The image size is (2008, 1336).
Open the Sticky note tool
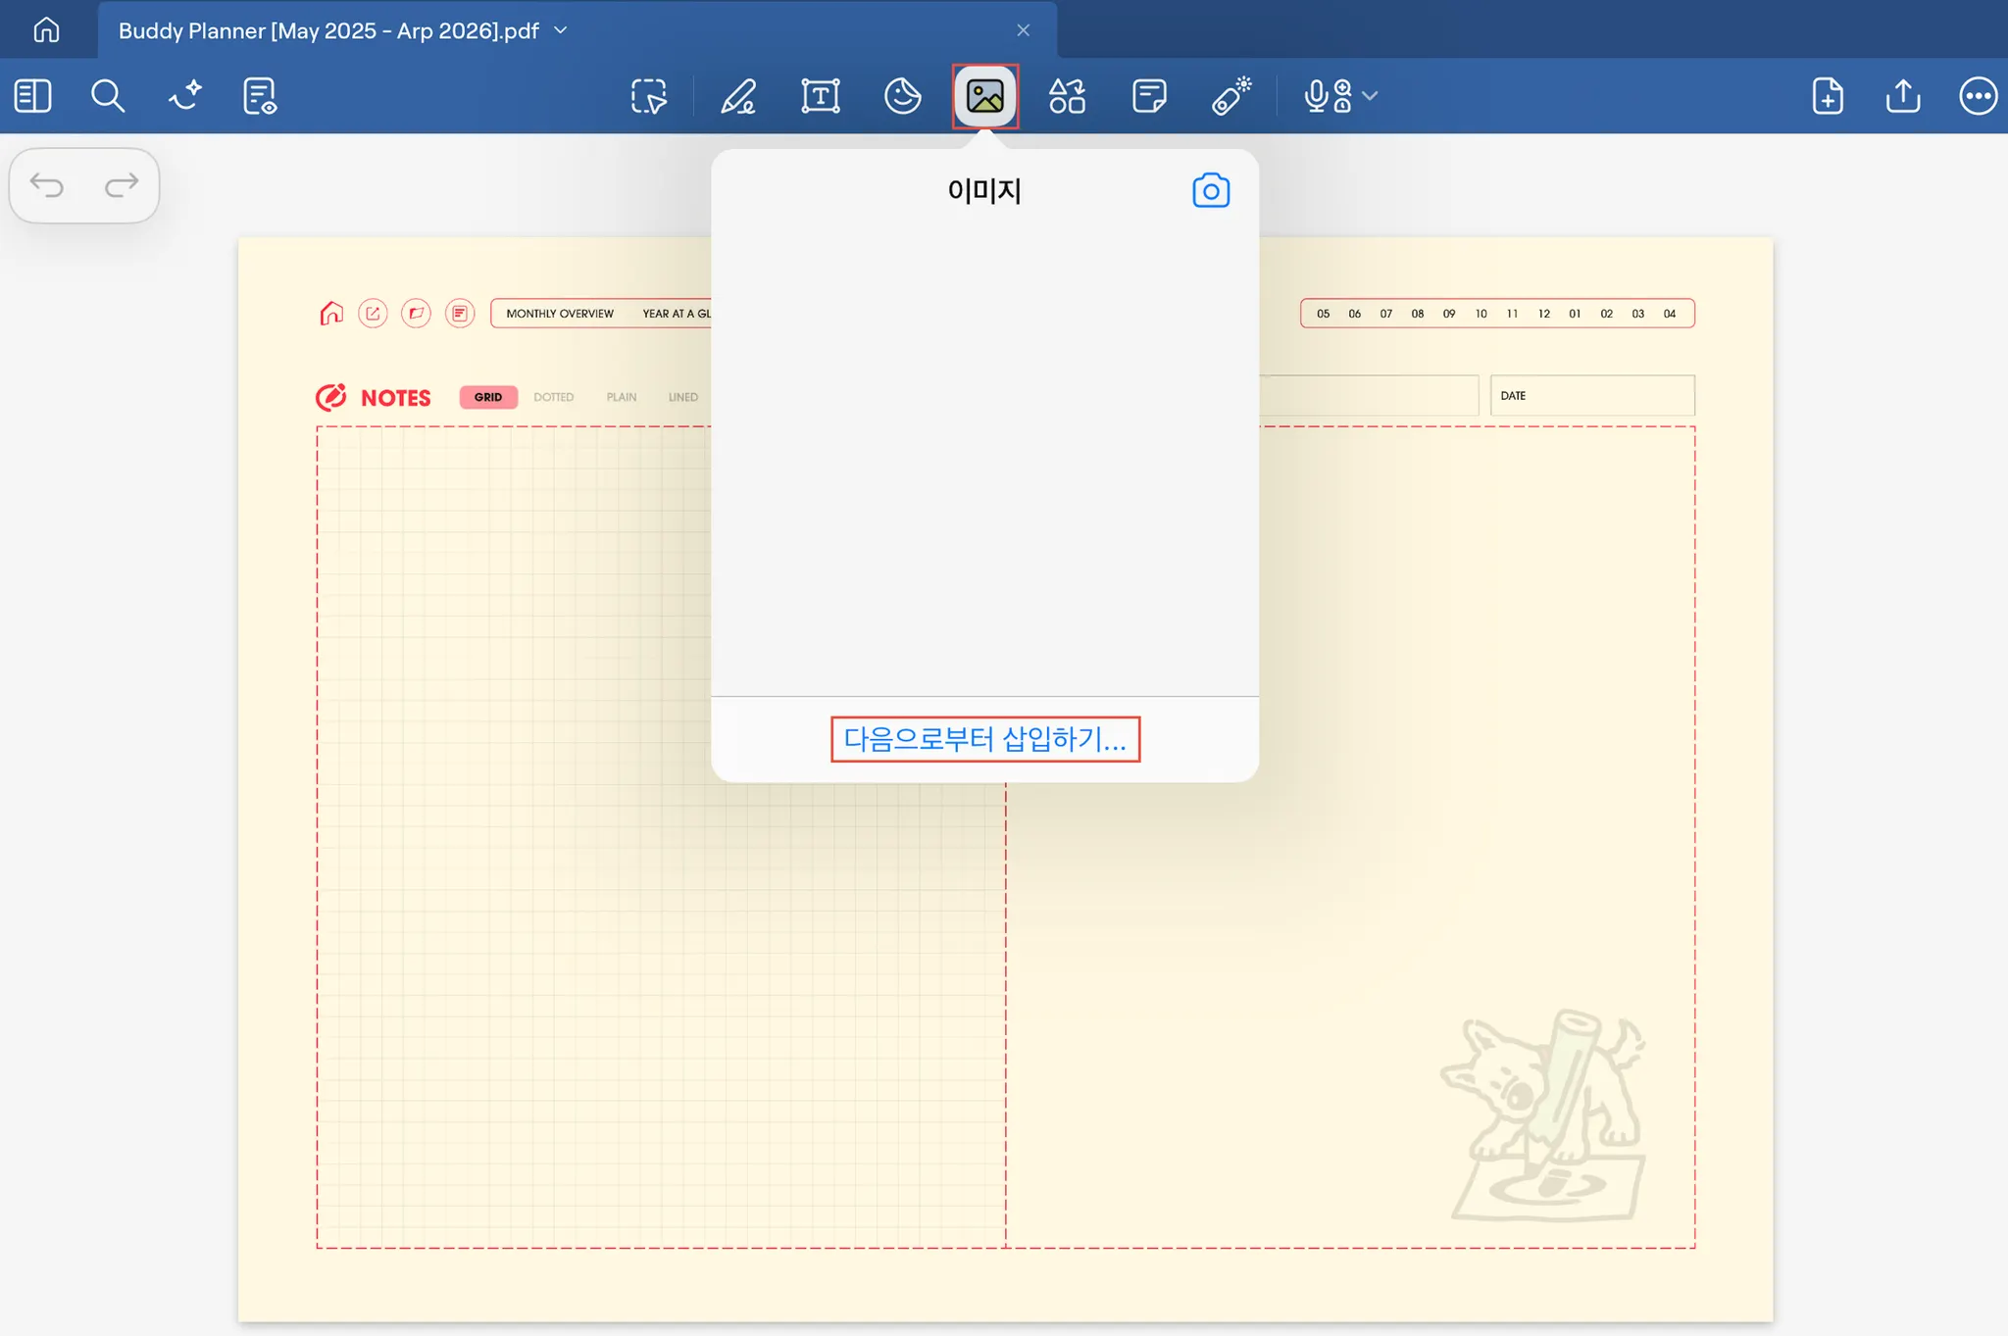coord(1149,96)
